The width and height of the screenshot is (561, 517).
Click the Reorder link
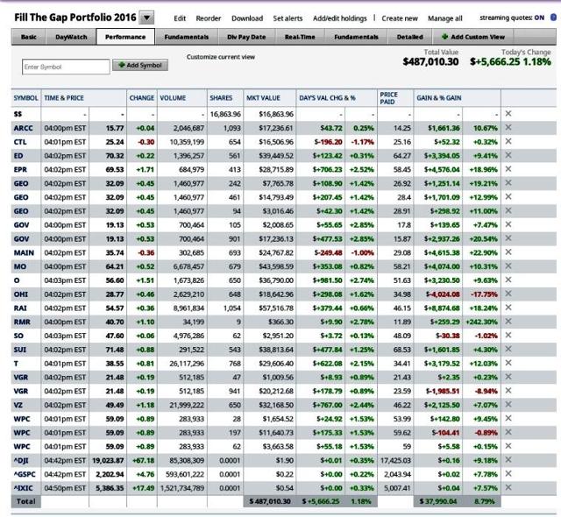click(209, 18)
